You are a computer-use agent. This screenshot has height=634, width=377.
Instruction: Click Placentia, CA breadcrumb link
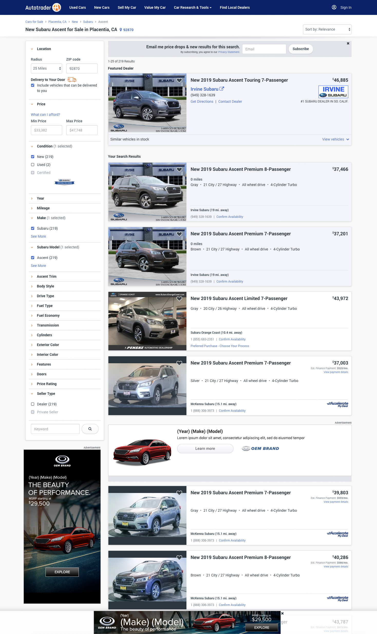point(57,22)
